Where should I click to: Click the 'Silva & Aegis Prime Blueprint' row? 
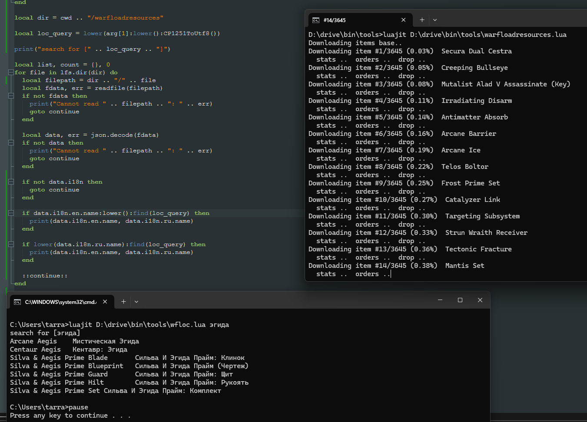tap(129, 366)
